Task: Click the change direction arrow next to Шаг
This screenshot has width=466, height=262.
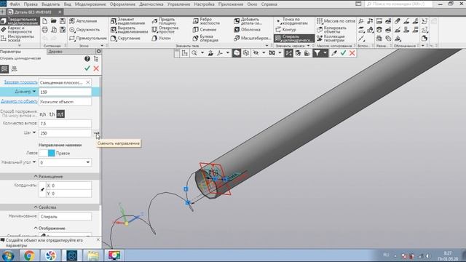Action: tap(96, 133)
